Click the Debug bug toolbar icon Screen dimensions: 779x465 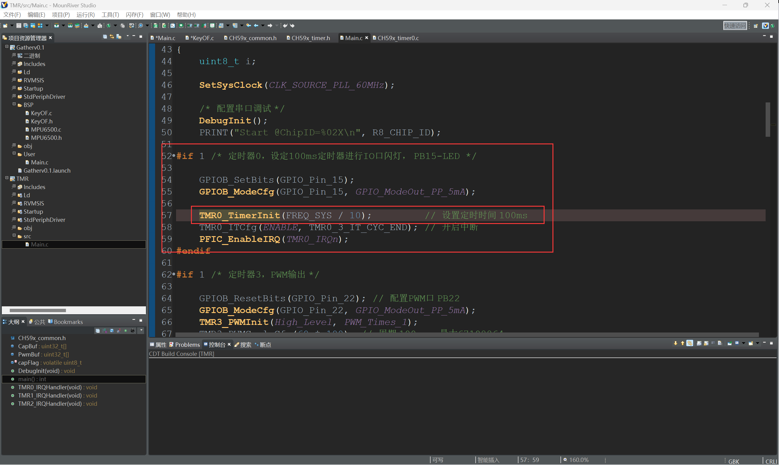click(109, 26)
